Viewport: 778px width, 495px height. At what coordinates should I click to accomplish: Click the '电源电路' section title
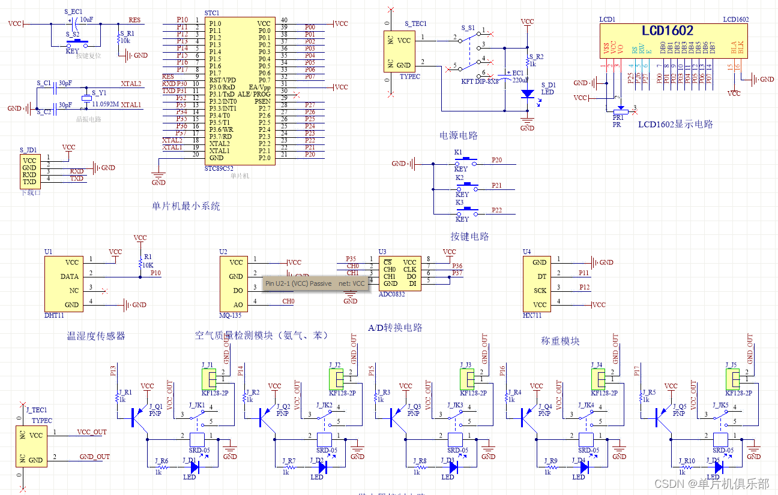point(459,135)
